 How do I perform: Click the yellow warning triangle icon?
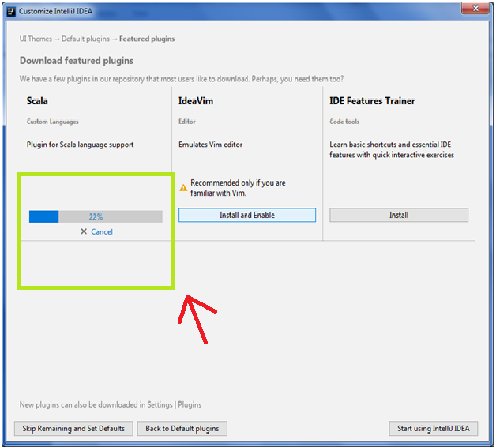(183, 188)
